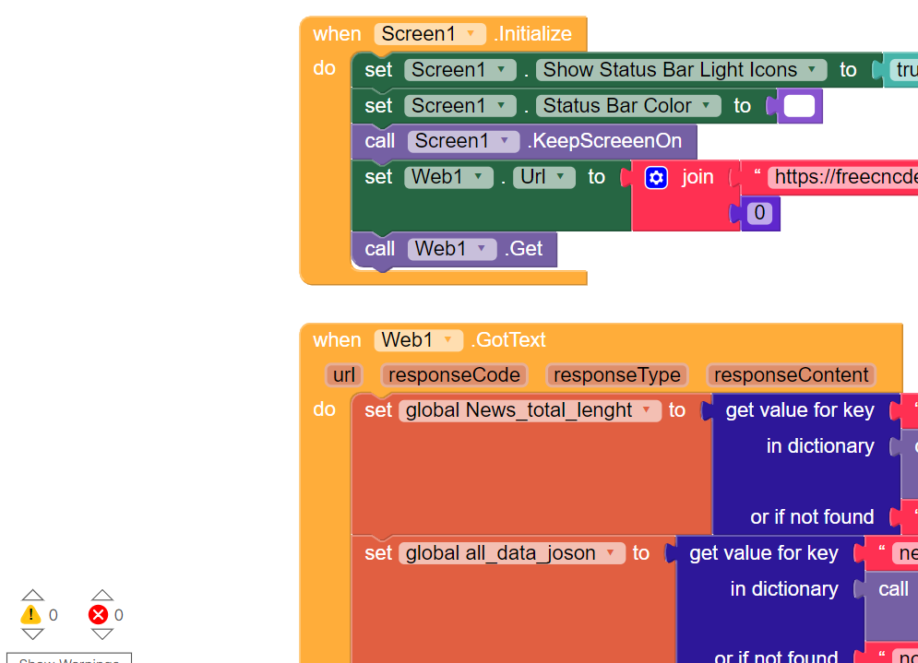This screenshot has width=918, height=663.
Task: Select the responseContent parameter
Action: click(791, 375)
